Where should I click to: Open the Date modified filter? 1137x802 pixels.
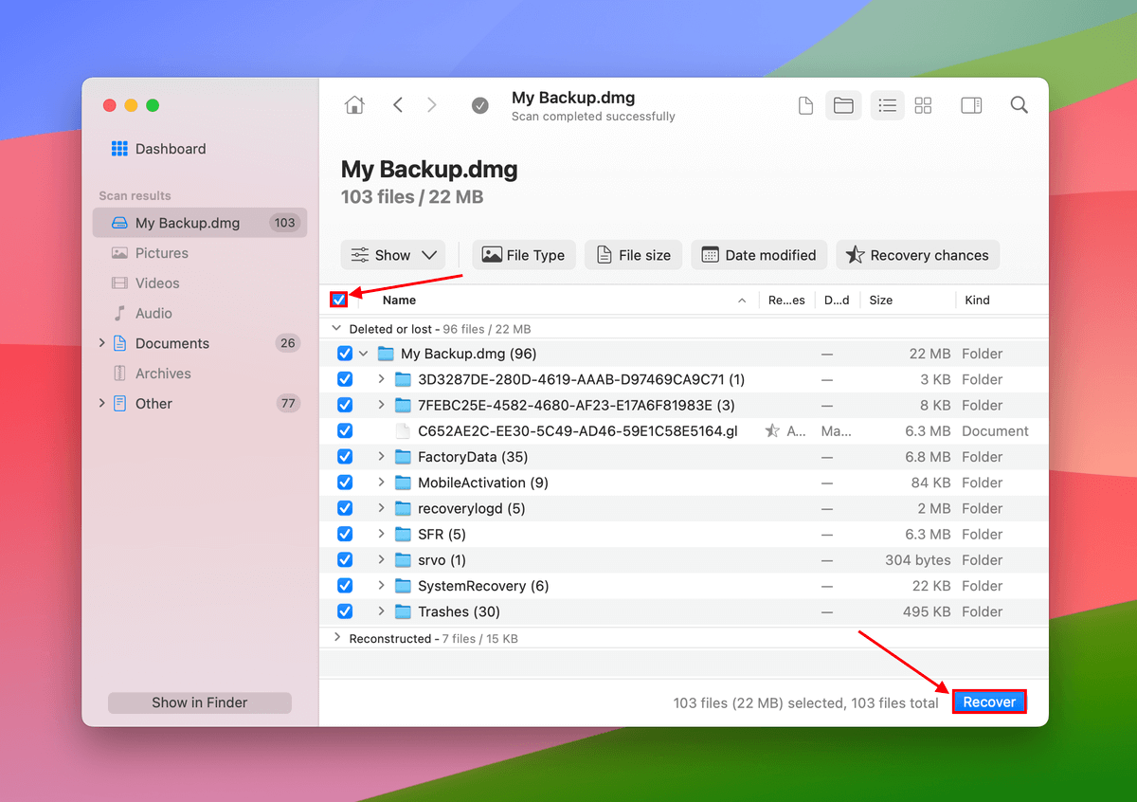pos(758,254)
